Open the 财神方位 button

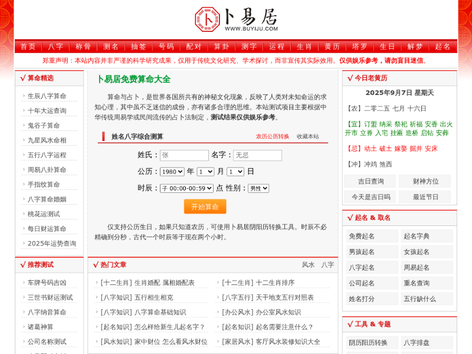(425, 181)
